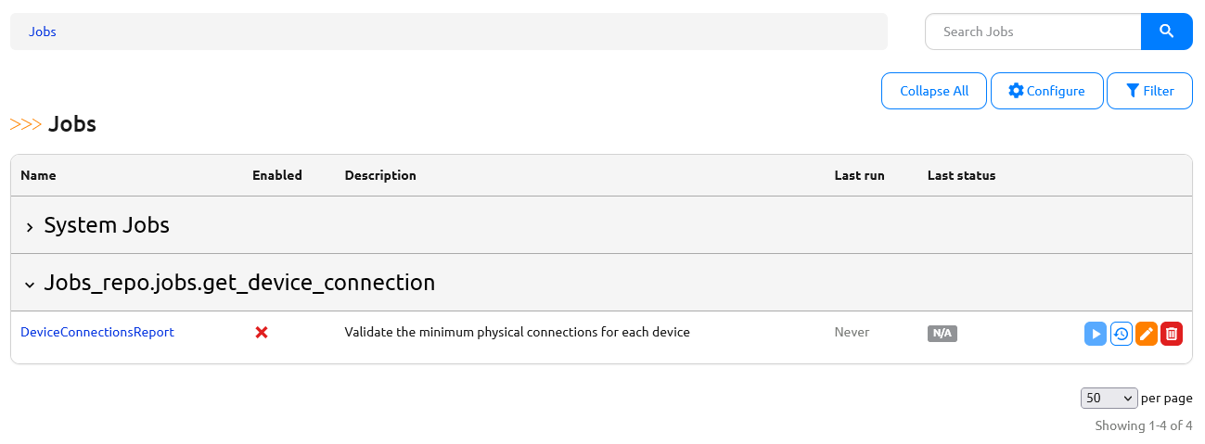Click the N/A last status badge
Image resolution: width=1205 pixels, height=444 pixels.
tap(942, 334)
